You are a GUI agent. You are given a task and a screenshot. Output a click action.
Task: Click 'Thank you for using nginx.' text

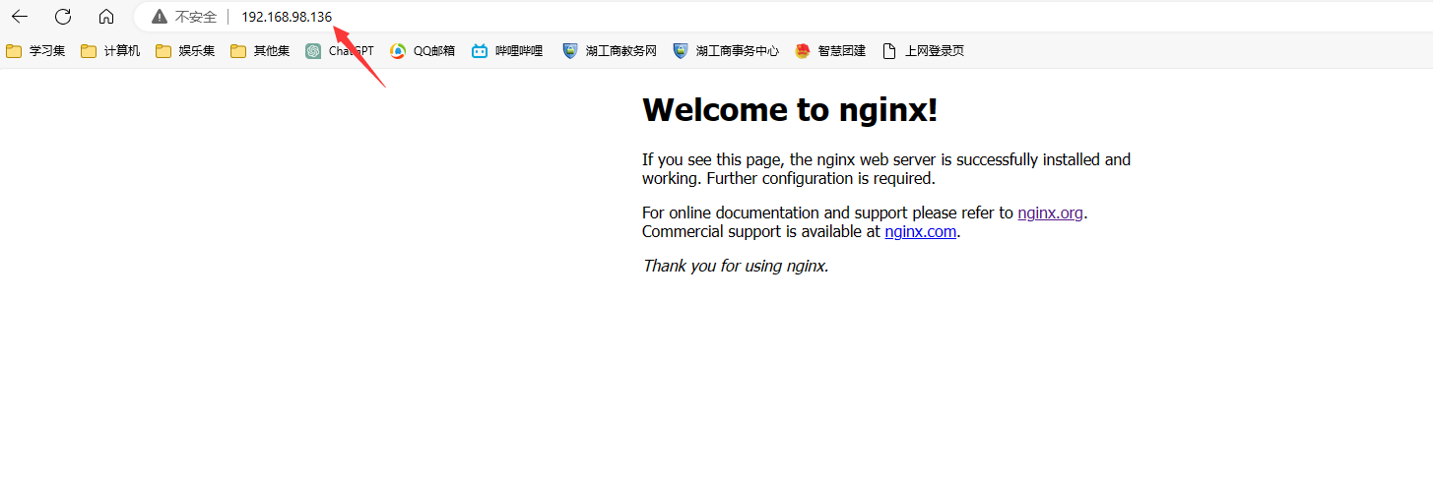pos(736,266)
